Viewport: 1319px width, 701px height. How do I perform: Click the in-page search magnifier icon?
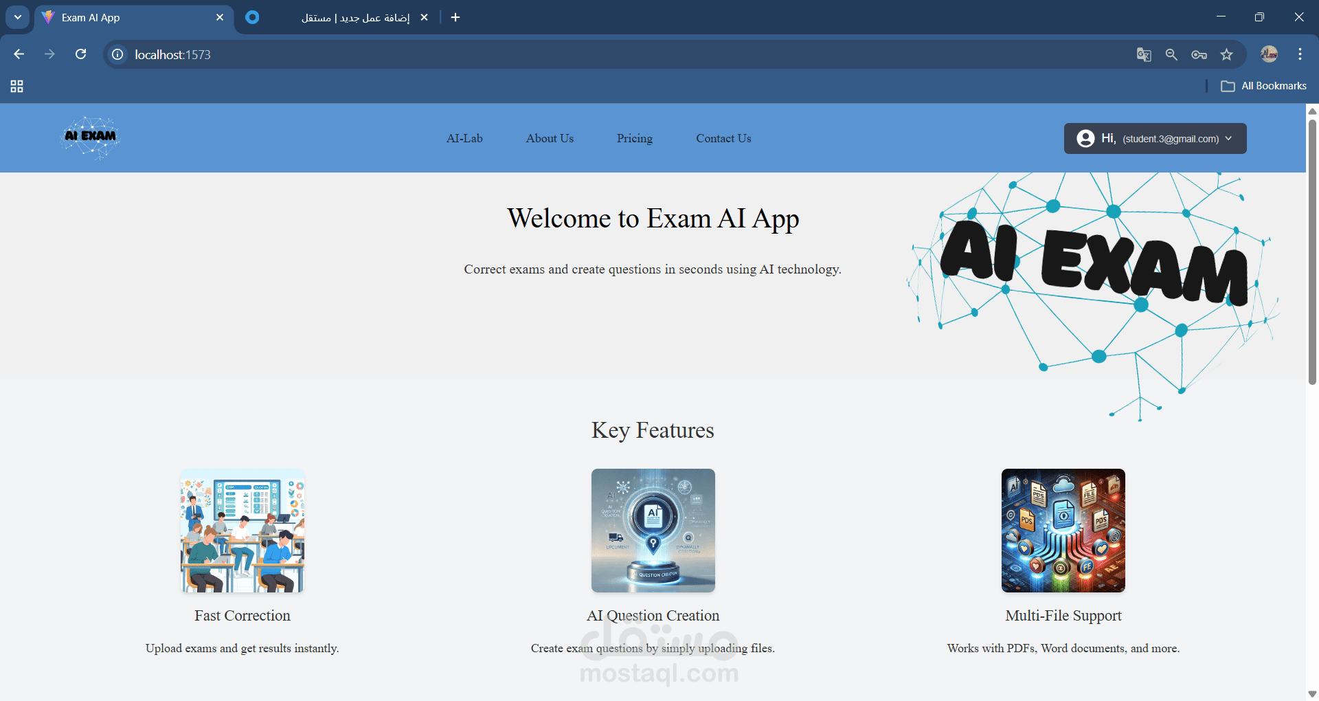1171,54
